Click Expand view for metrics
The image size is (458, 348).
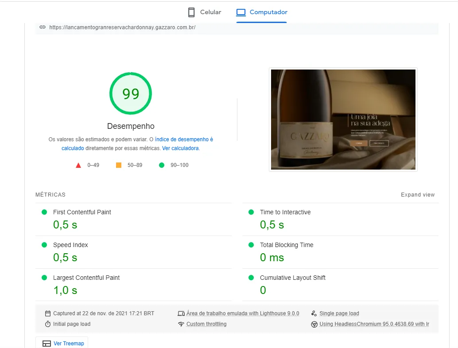[x=418, y=195]
